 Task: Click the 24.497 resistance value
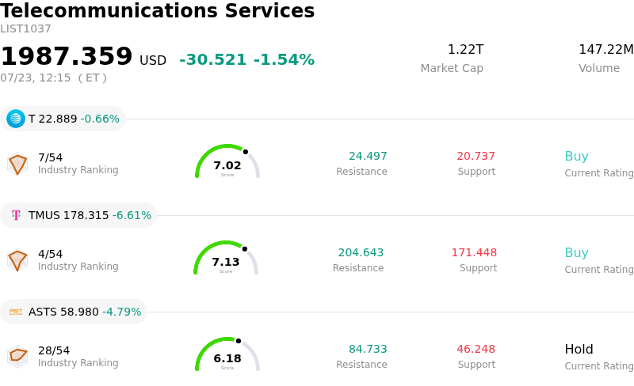click(x=368, y=156)
